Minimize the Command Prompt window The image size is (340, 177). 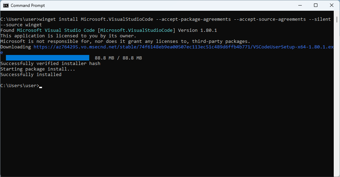[x=300, y=6]
